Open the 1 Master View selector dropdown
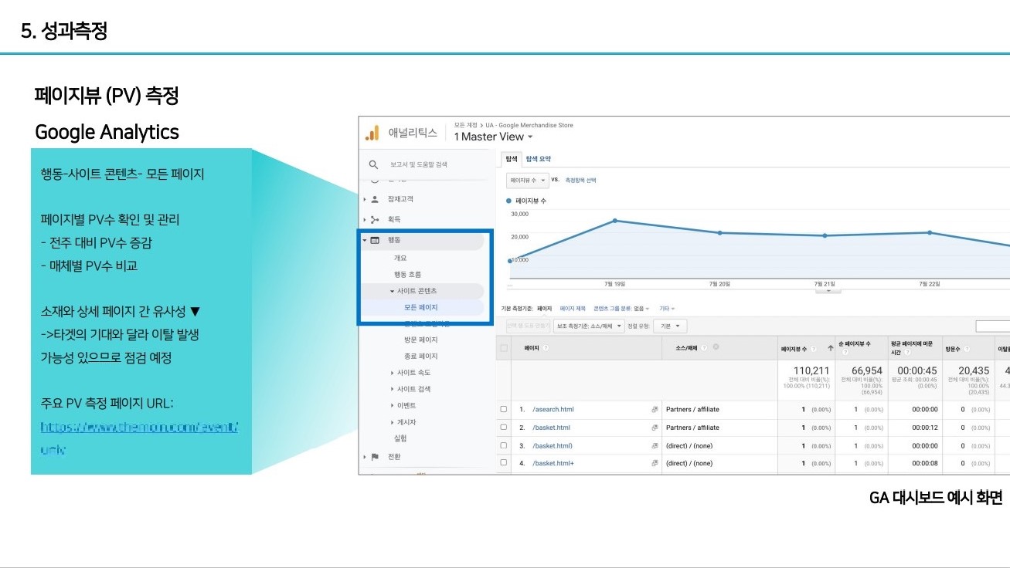This screenshot has height=568, width=1010. (493, 137)
